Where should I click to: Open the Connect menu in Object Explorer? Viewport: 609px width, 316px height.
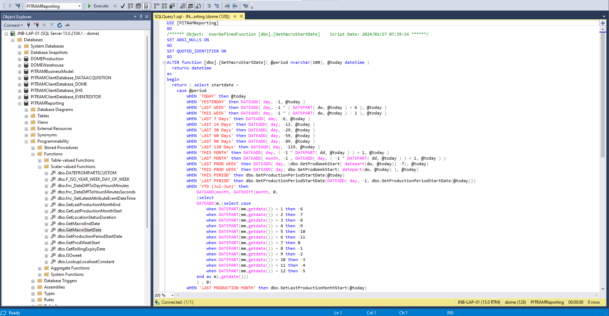[x=13, y=25]
